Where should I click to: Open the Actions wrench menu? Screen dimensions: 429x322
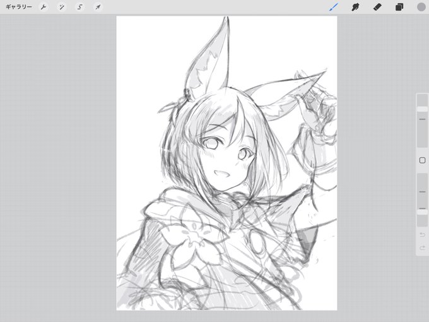[44, 7]
